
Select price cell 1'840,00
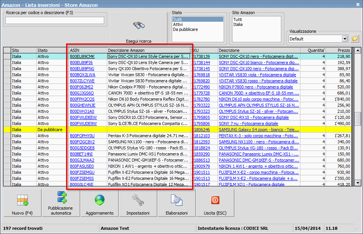click(339, 99)
